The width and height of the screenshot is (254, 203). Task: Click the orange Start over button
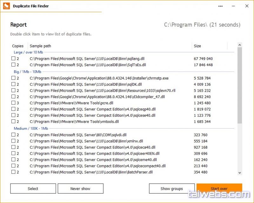point(219,189)
